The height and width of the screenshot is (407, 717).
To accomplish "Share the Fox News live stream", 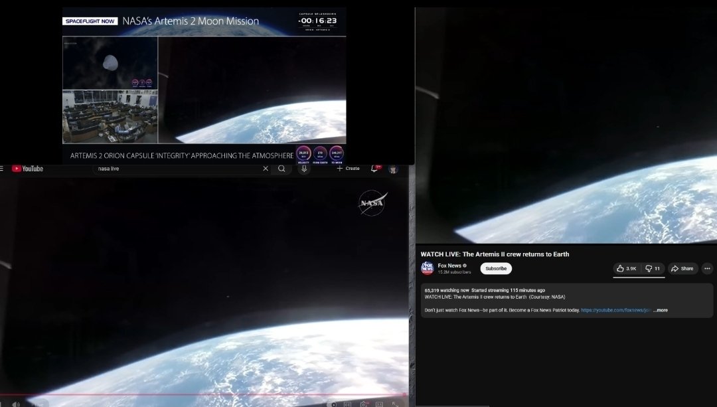I will click(682, 268).
